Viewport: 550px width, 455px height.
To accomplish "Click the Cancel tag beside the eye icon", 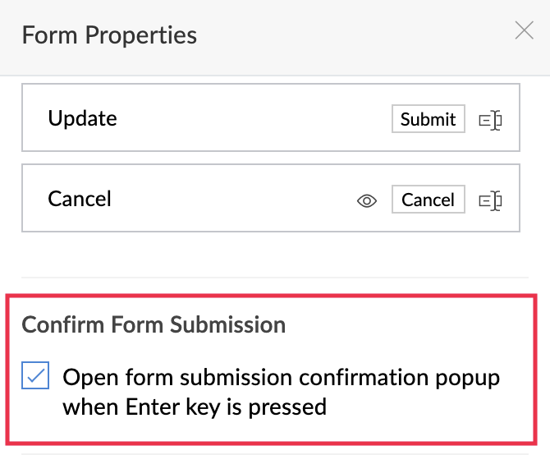I will 428,200.
